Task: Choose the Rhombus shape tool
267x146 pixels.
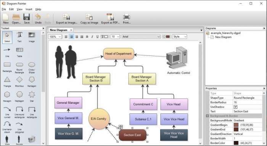Action: point(19,82)
